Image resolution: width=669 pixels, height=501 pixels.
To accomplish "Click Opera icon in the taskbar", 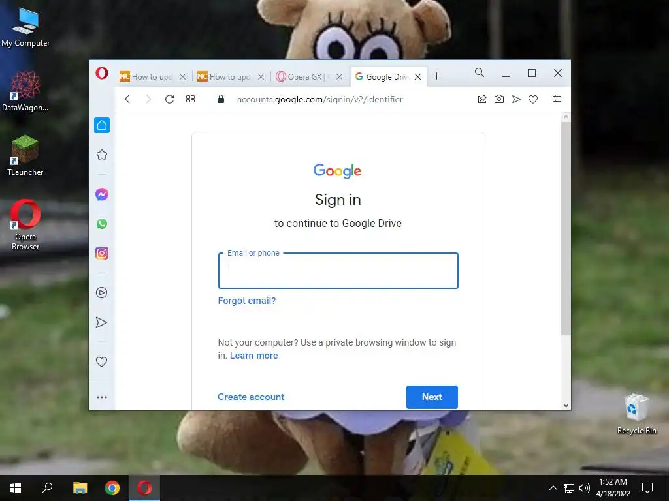I will 144,488.
